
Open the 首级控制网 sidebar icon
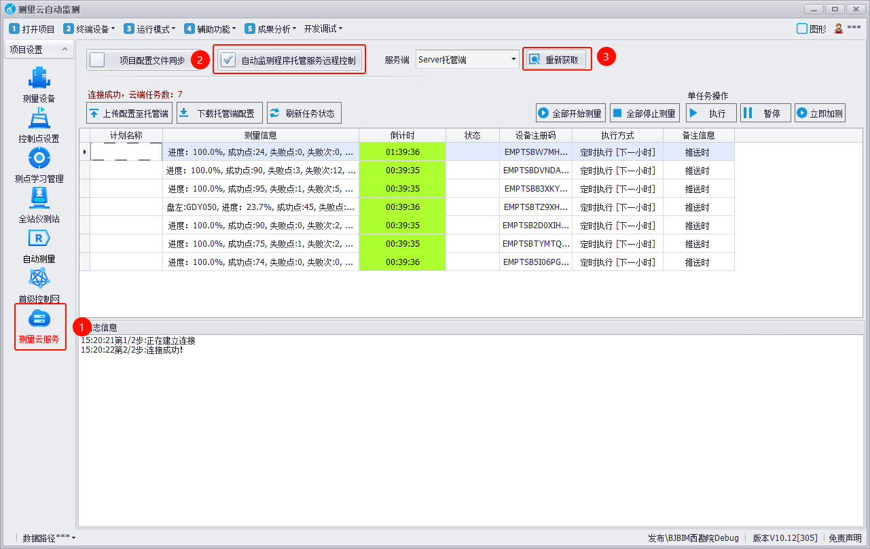[x=39, y=278]
